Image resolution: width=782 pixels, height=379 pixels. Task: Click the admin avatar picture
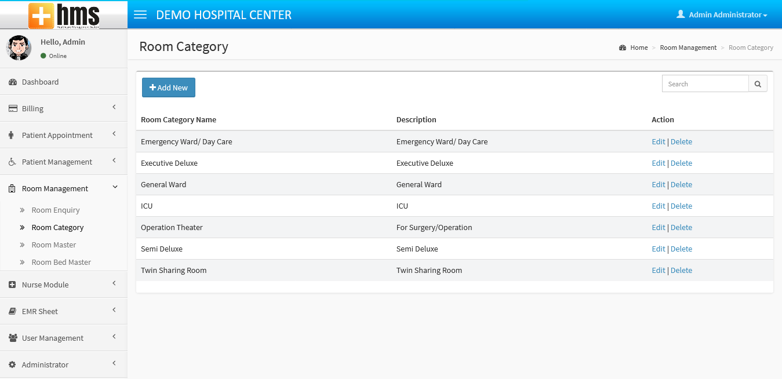point(19,48)
